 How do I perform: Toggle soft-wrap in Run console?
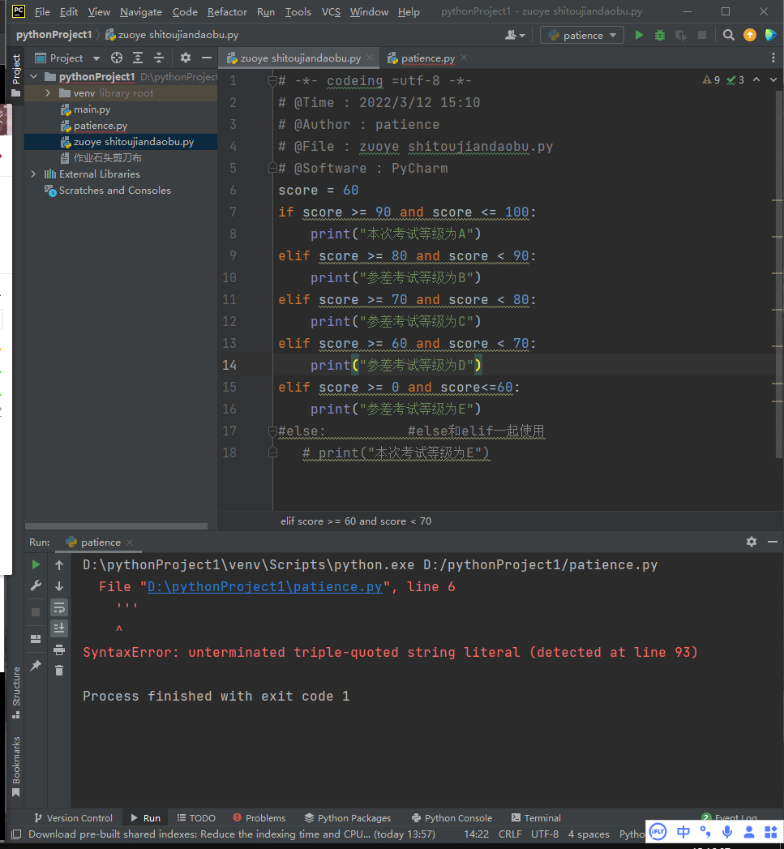[59, 607]
